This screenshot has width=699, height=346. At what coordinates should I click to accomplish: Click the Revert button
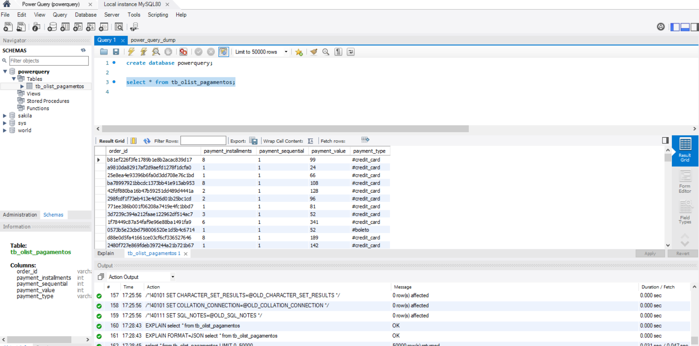pyautogui.click(x=682, y=254)
